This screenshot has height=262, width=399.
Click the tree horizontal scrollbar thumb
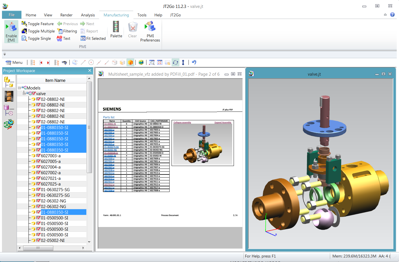(x=38, y=248)
